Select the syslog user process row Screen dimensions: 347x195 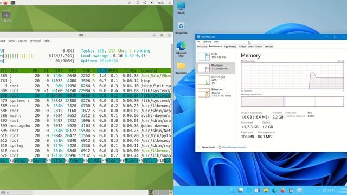click(86, 146)
